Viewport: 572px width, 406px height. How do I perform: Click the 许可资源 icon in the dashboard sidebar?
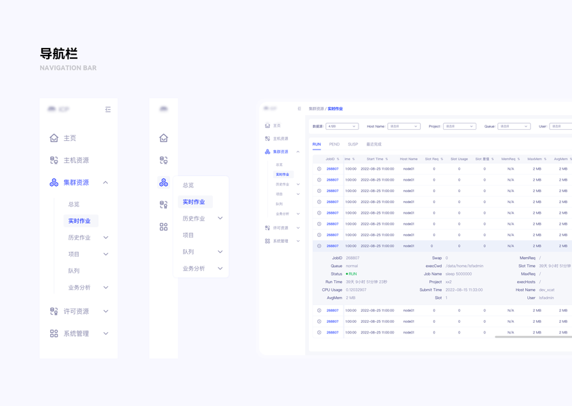[268, 228]
